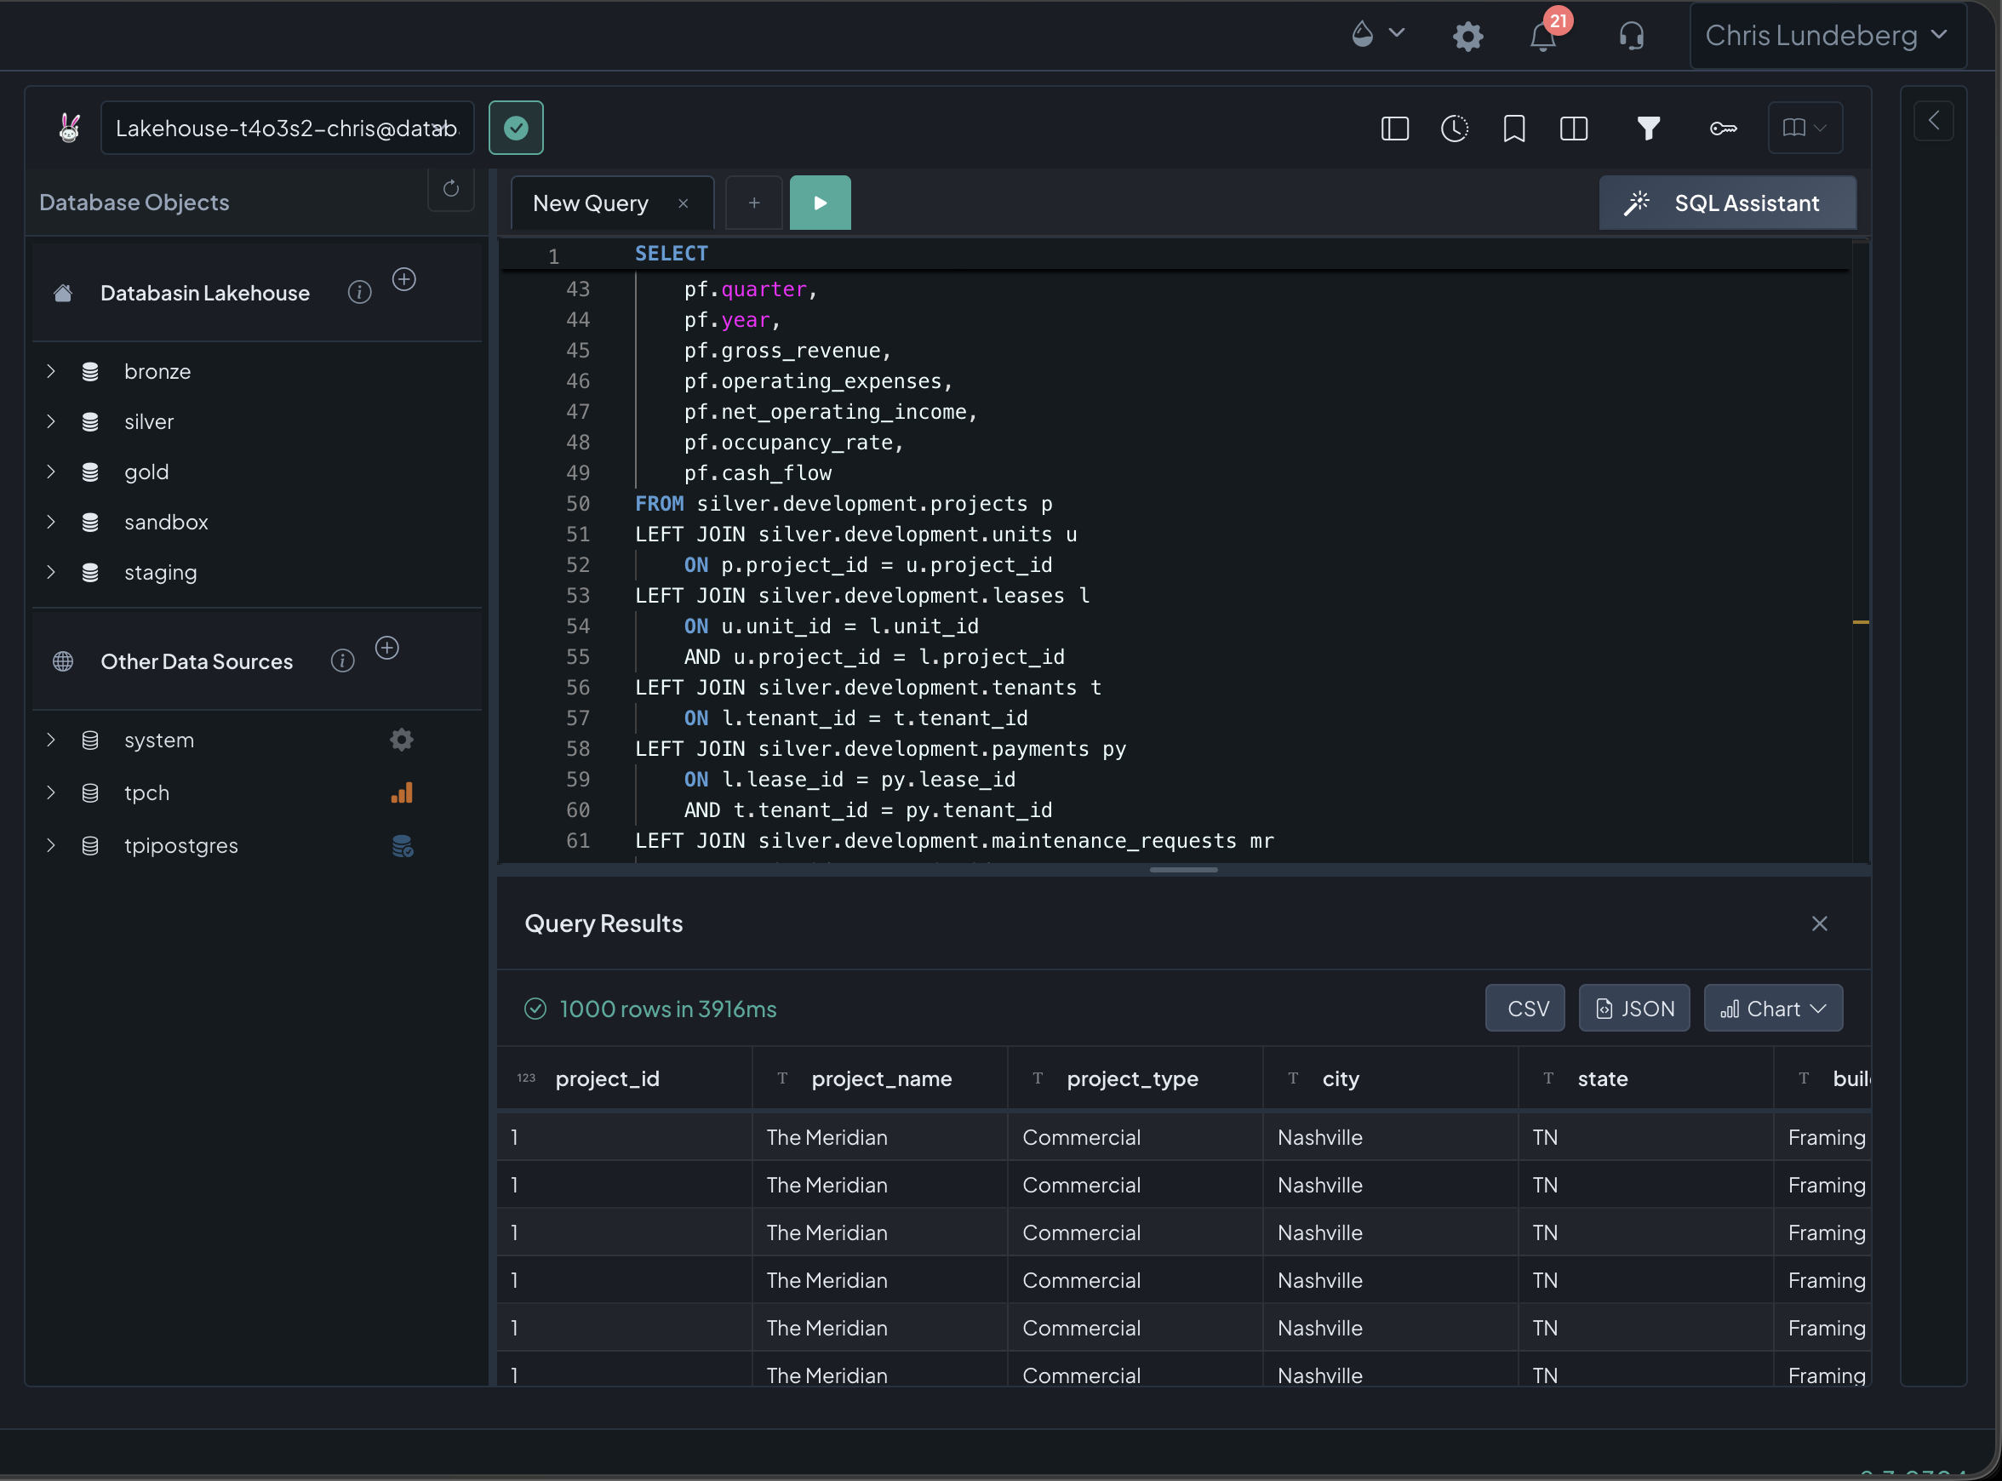Viewport: 2002px width, 1481px height.
Task: Click the project_name column header
Action: [880, 1078]
